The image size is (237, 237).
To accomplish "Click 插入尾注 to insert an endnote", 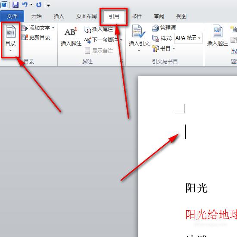I will pos(99,29).
